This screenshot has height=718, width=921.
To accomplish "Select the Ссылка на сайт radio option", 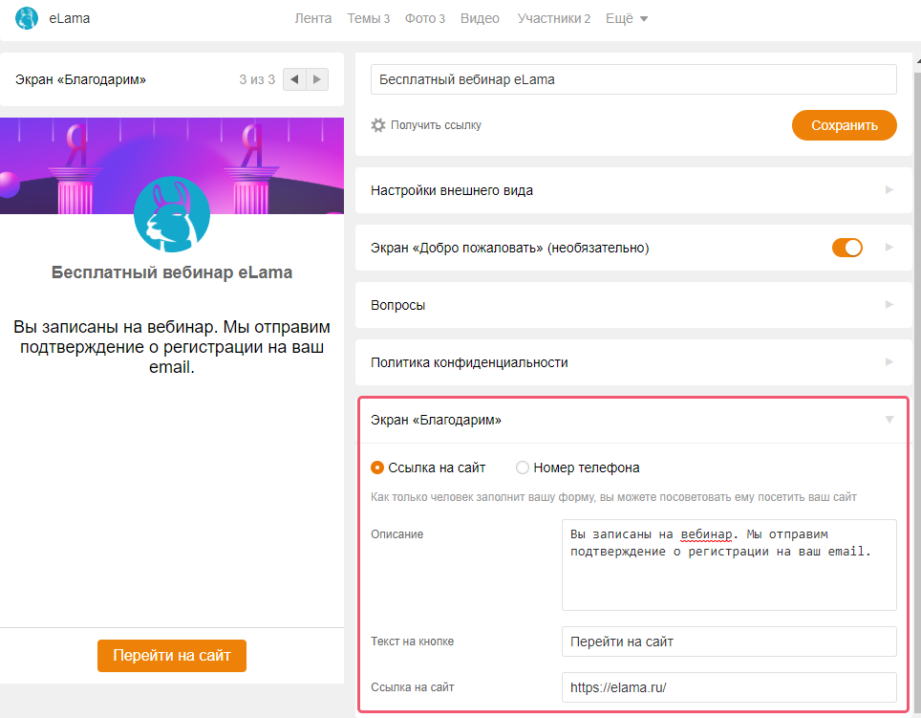I will pyautogui.click(x=378, y=468).
